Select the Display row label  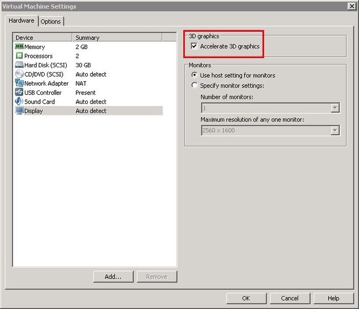[x=34, y=111]
